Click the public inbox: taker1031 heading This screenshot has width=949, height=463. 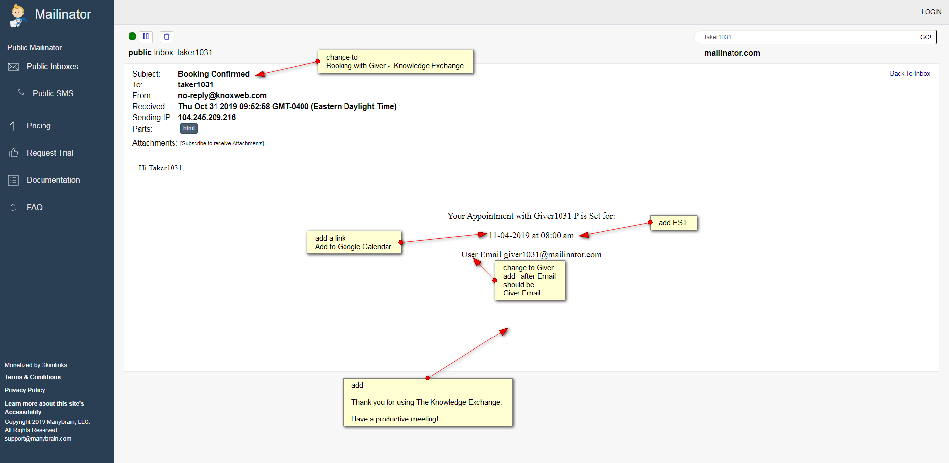[171, 53]
